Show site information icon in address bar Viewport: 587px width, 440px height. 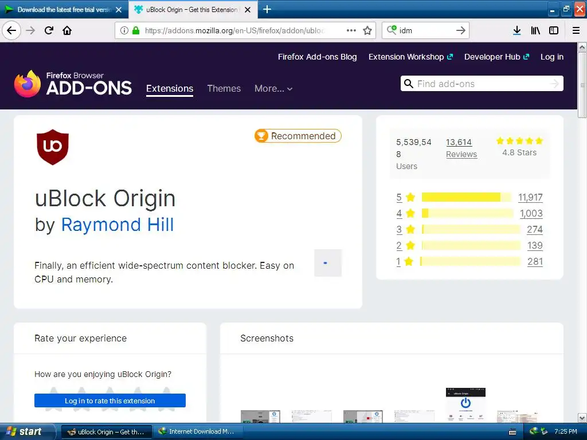click(124, 30)
